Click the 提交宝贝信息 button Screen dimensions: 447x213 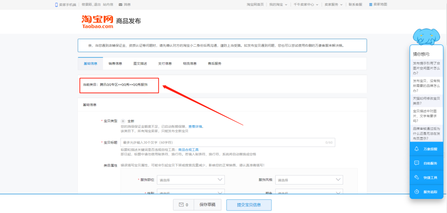(x=249, y=205)
